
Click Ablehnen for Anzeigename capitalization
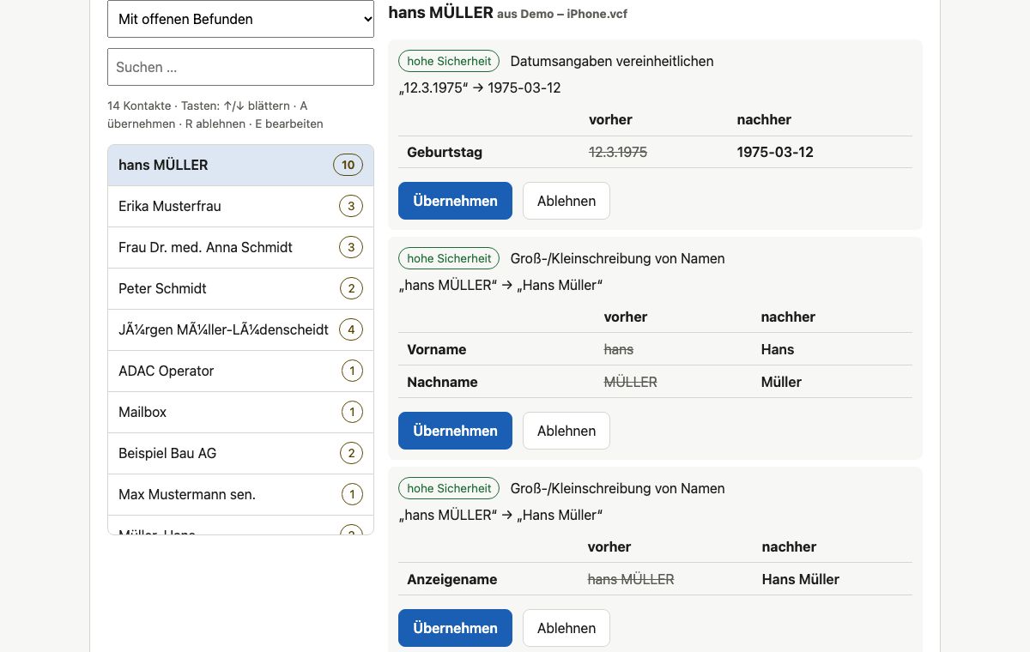(x=566, y=628)
